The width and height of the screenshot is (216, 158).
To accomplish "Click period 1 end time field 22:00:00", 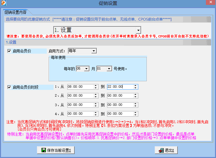I will (119, 87).
